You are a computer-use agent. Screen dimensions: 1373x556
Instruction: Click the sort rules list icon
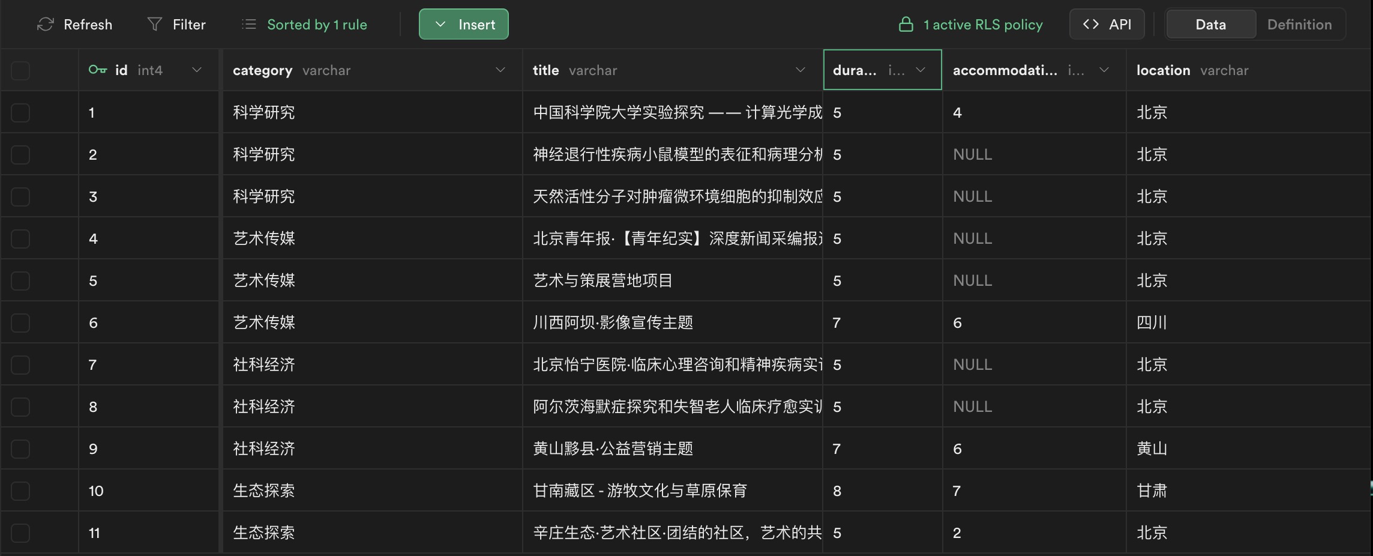point(248,24)
